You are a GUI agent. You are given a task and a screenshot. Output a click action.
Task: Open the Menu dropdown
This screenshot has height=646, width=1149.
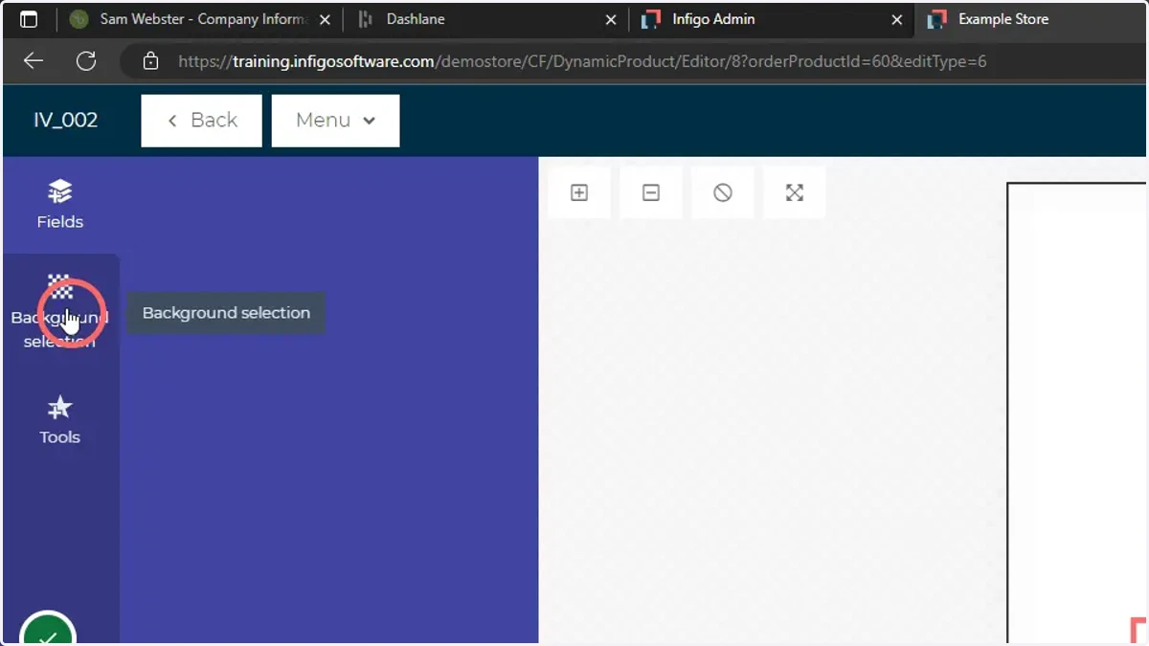pyautogui.click(x=335, y=120)
